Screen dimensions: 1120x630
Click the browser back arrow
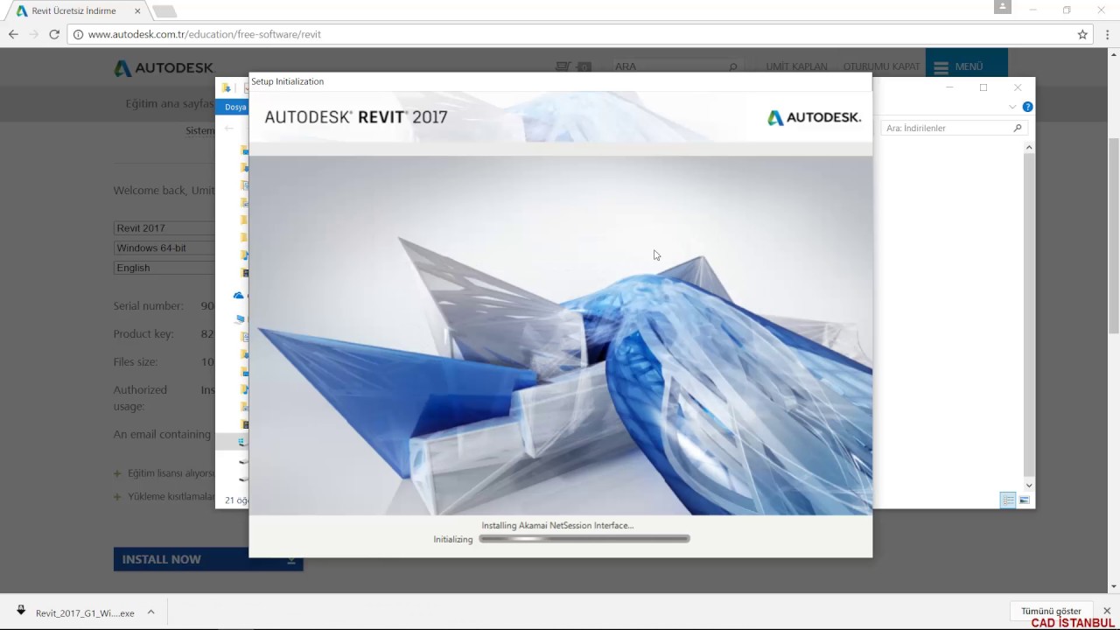click(x=13, y=34)
